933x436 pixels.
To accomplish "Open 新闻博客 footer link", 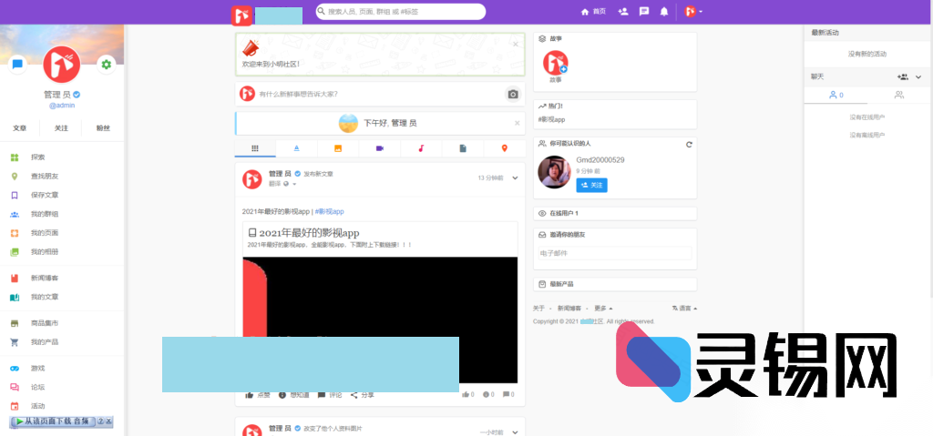I will [569, 309].
